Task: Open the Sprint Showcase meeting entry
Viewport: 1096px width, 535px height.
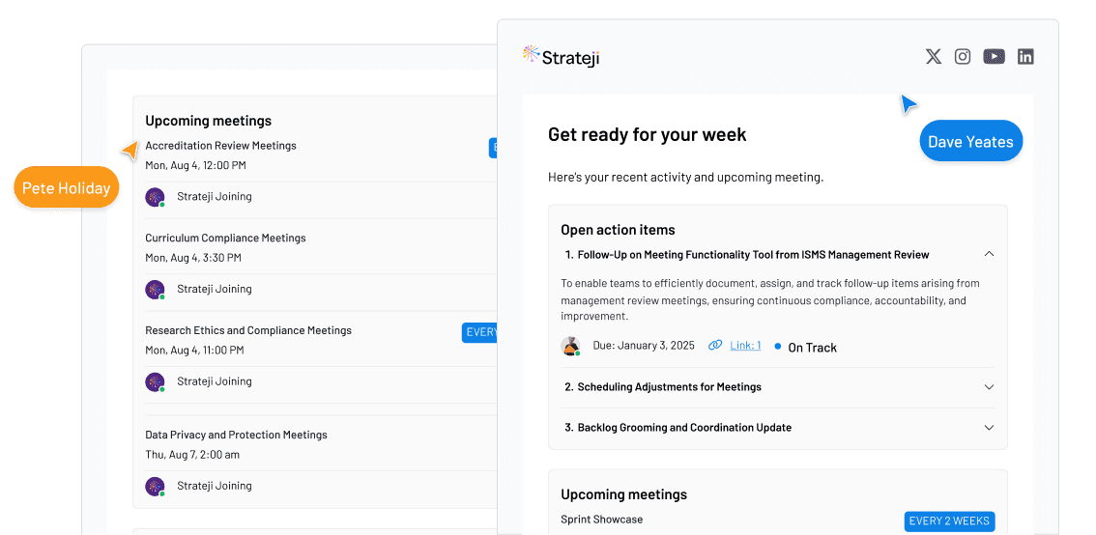Action: tap(602, 519)
